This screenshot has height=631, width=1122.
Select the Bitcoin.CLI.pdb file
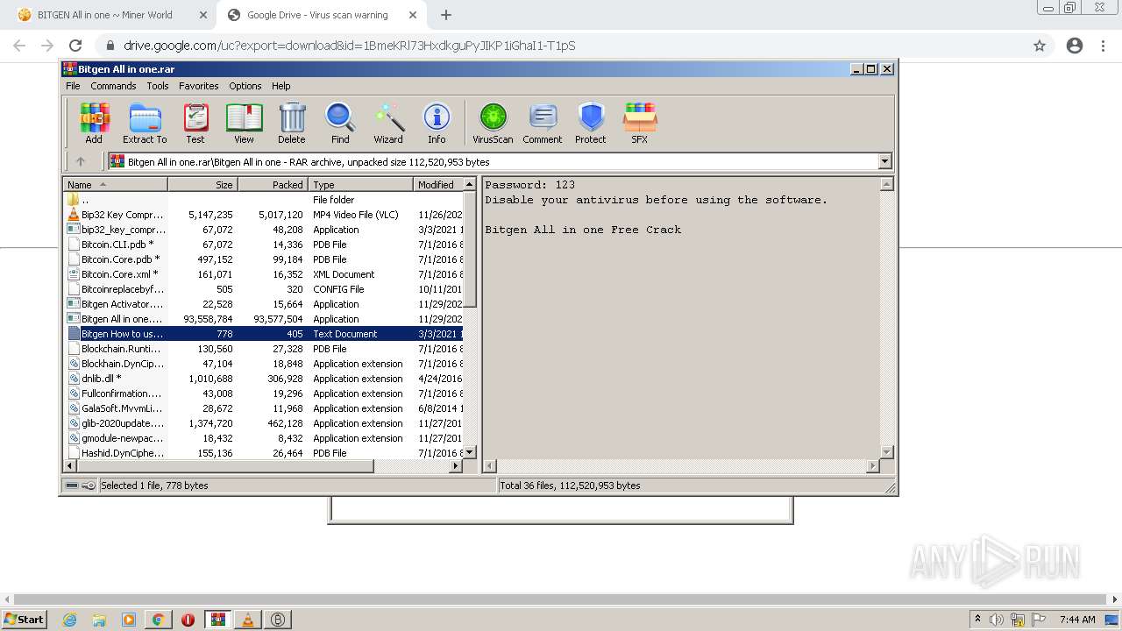tap(263, 245)
